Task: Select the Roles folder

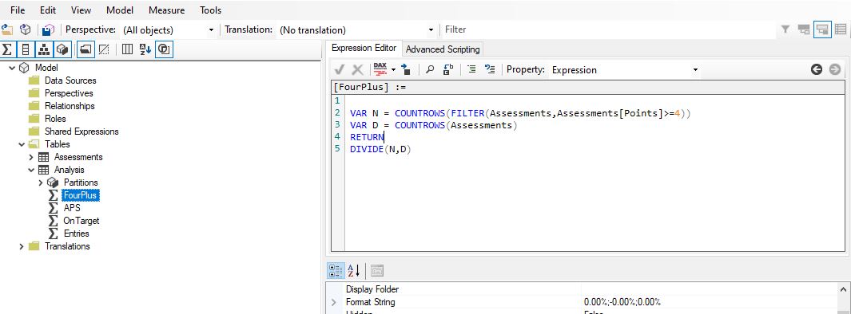Action: point(55,119)
